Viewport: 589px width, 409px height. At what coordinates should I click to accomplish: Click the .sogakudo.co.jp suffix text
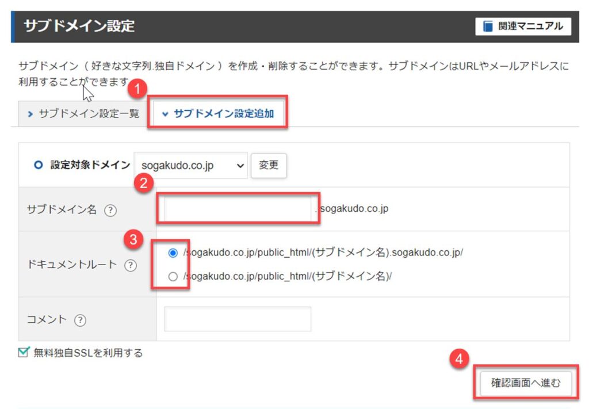click(352, 208)
